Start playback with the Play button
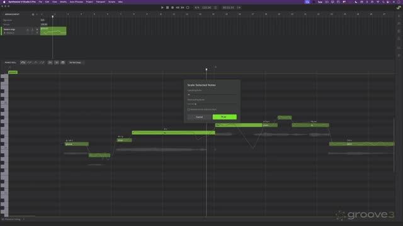This screenshot has width=403, height=226. [x=162, y=8]
